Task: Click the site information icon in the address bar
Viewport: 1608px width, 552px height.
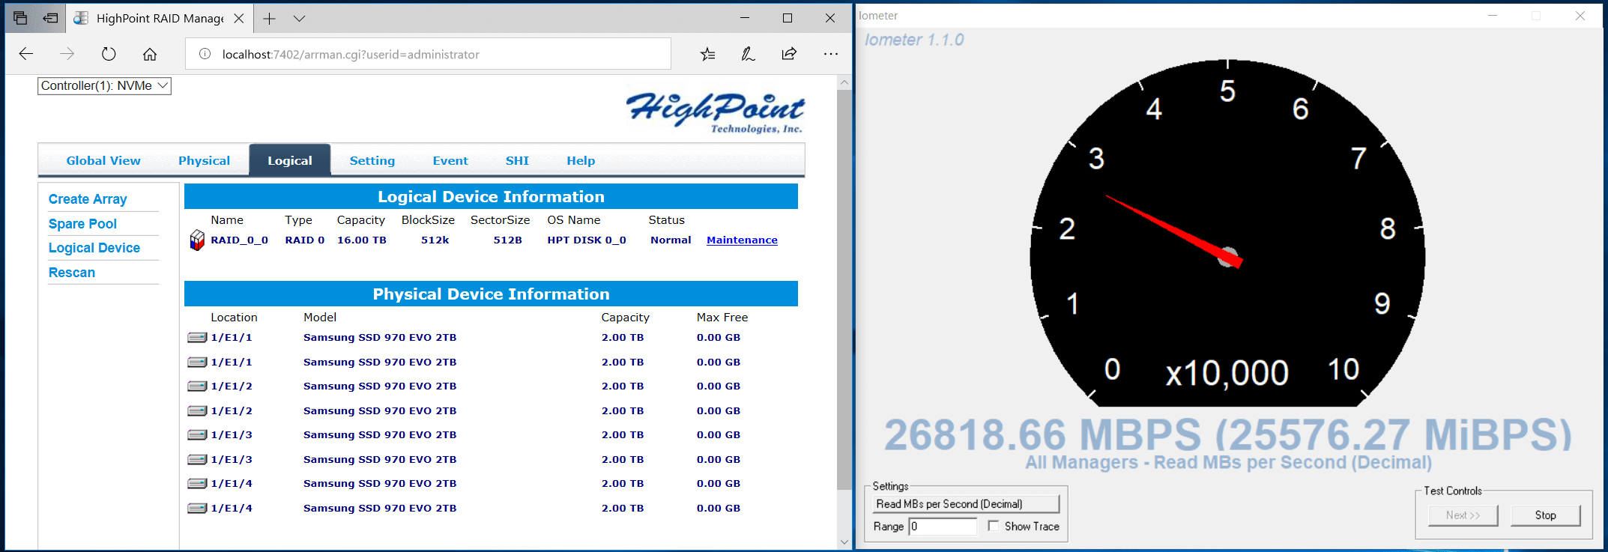Action: click(205, 54)
